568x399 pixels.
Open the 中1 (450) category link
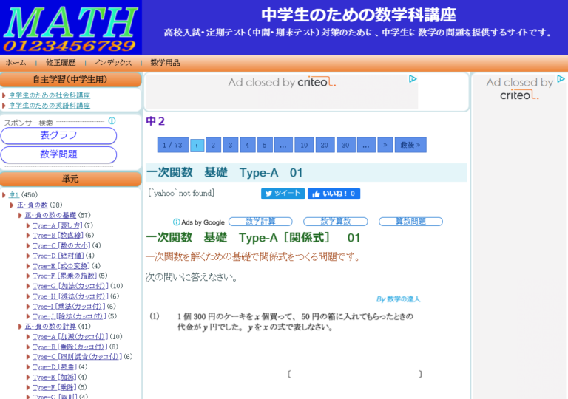[14, 195]
